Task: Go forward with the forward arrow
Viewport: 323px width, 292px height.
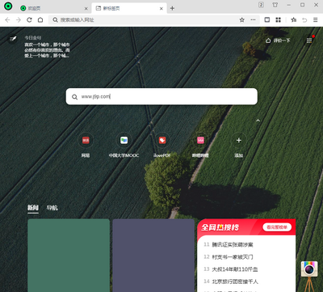Action: tap(19, 20)
